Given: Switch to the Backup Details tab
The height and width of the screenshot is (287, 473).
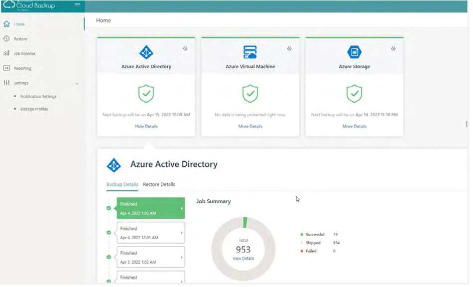Looking at the screenshot, I should [122, 185].
